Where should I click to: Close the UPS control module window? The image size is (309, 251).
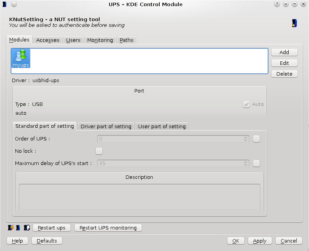point(304,4)
